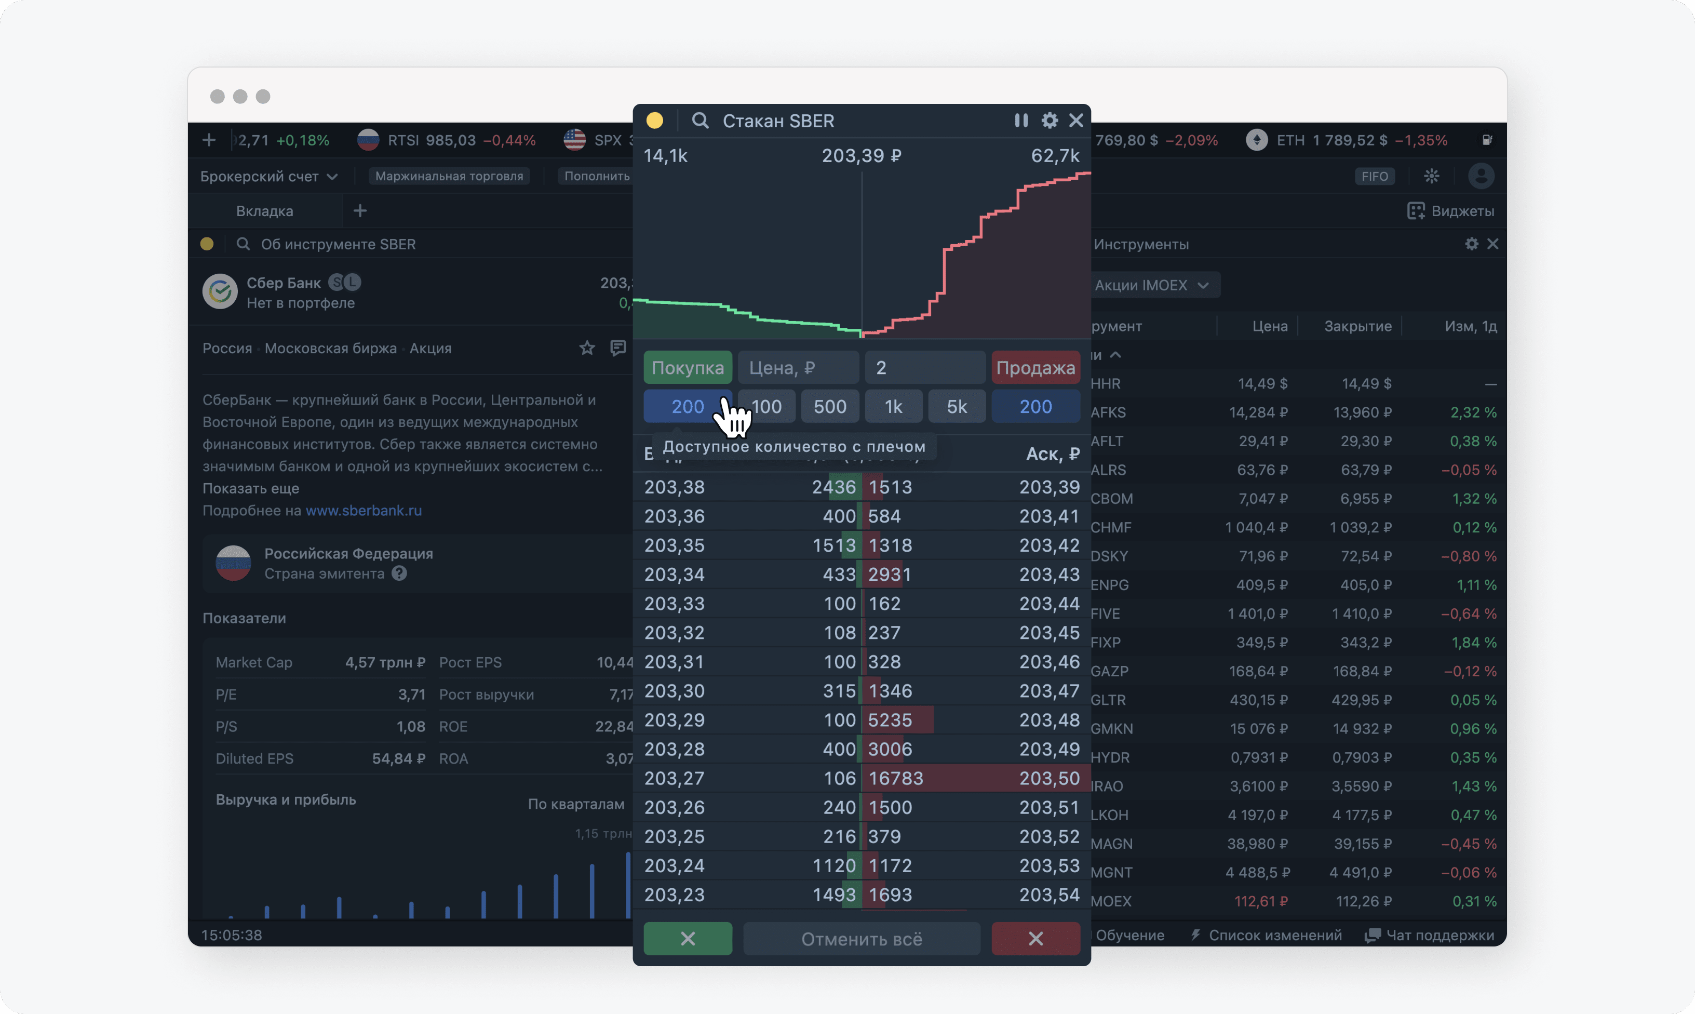Select the 5k quantity preset

click(x=957, y=407)
